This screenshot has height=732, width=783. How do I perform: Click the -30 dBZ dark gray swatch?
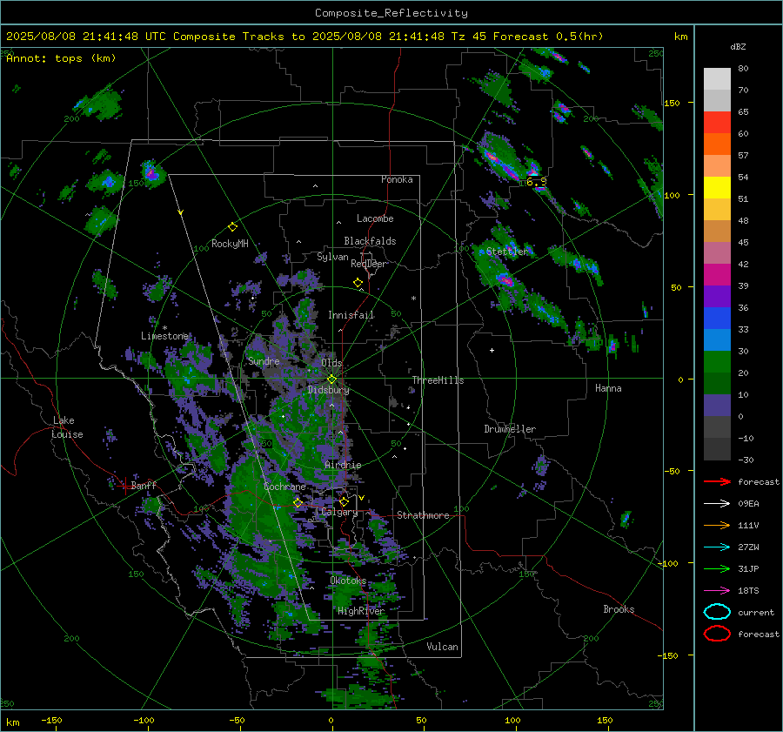click(717, 449)
